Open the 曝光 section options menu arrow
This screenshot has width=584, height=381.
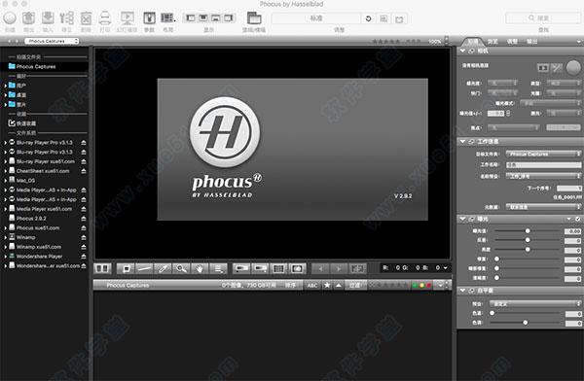(569, 219)
